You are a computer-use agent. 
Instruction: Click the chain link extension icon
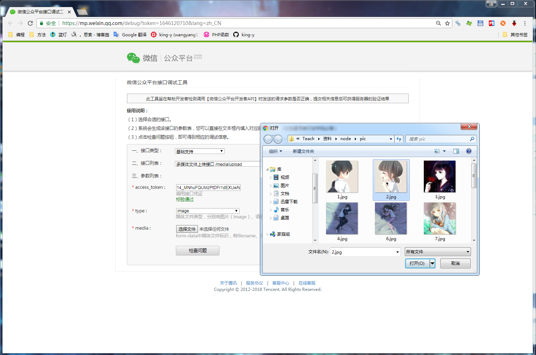(458, 23)
